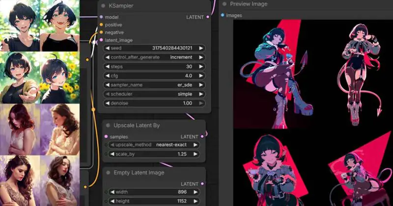The width and height of the screenshot is (393, 206).
Task: Click the KSampler negative input socket
Action: point(101,32)
